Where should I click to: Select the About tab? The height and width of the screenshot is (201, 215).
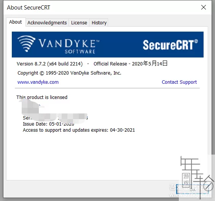point(16,22)
